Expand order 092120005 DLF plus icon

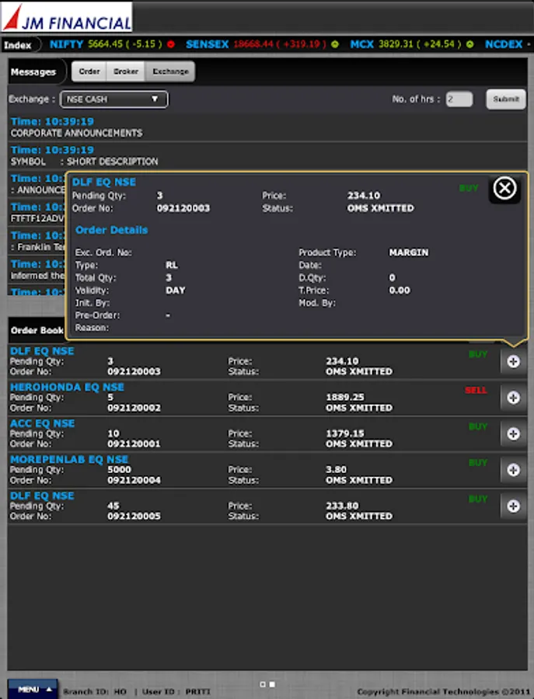pos(513,506)
